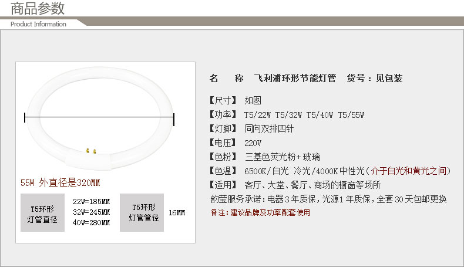464x271 pixels.
Task: Click the 【灯脚】 label
Action: click(223, 128)
